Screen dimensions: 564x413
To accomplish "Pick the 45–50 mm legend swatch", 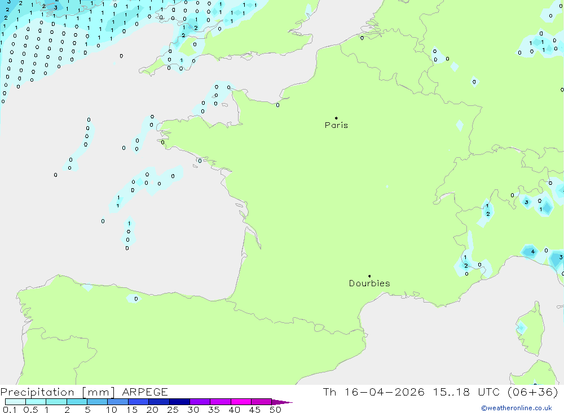I will tap(262, 402).
